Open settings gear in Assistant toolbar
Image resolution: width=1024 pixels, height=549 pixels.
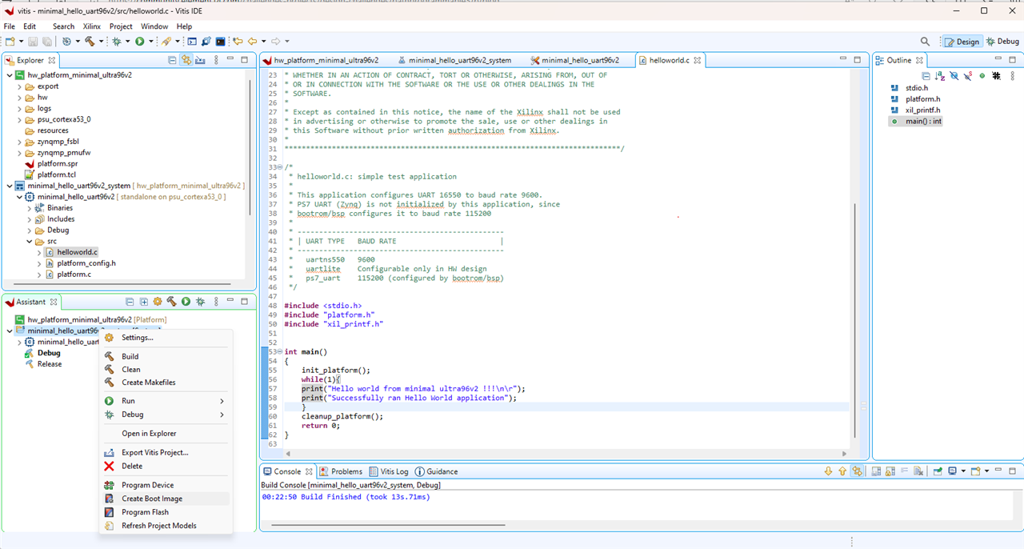[158, 302]
